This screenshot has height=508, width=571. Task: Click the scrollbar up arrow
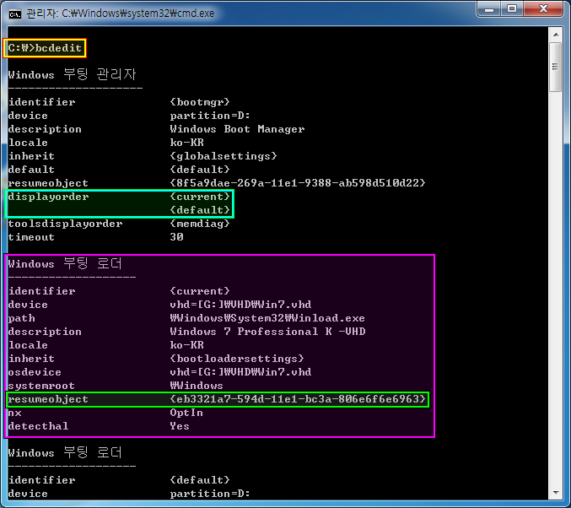tap(556, 35)
